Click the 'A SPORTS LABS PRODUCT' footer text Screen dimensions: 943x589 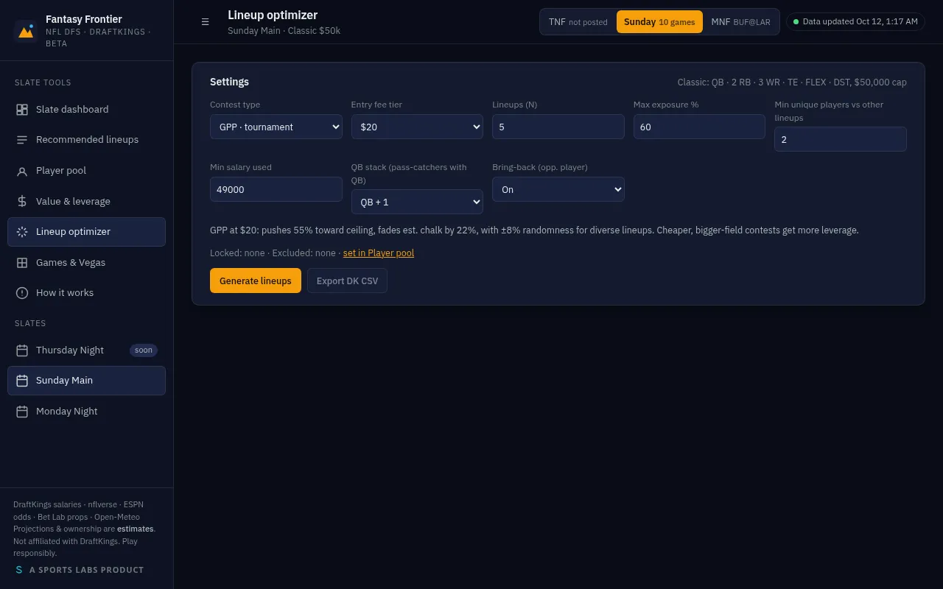point(87,570)
